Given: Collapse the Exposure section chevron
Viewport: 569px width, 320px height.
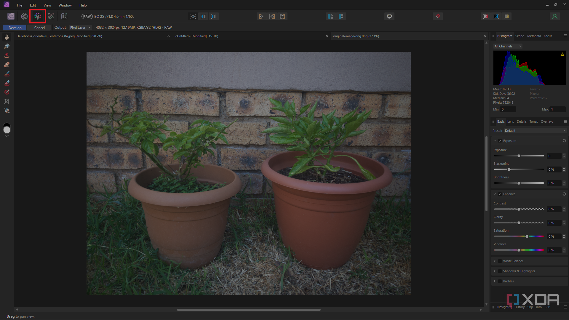Looking at the screenshot, I should tap(495, 141).
